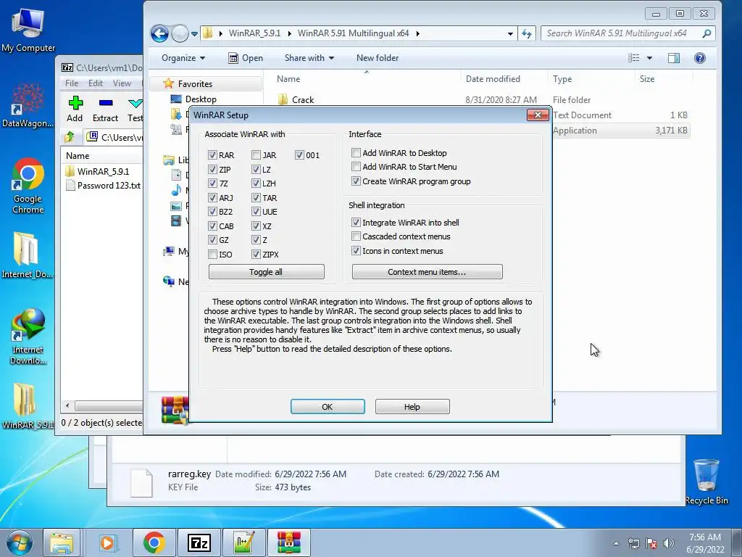Open the Organize dropdown in Explorer
742x557 pixels.
click(x=183, y=58)
